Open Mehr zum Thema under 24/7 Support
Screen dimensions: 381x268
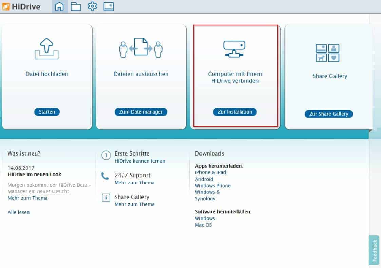pyautogui.click(x=135, y=183)
